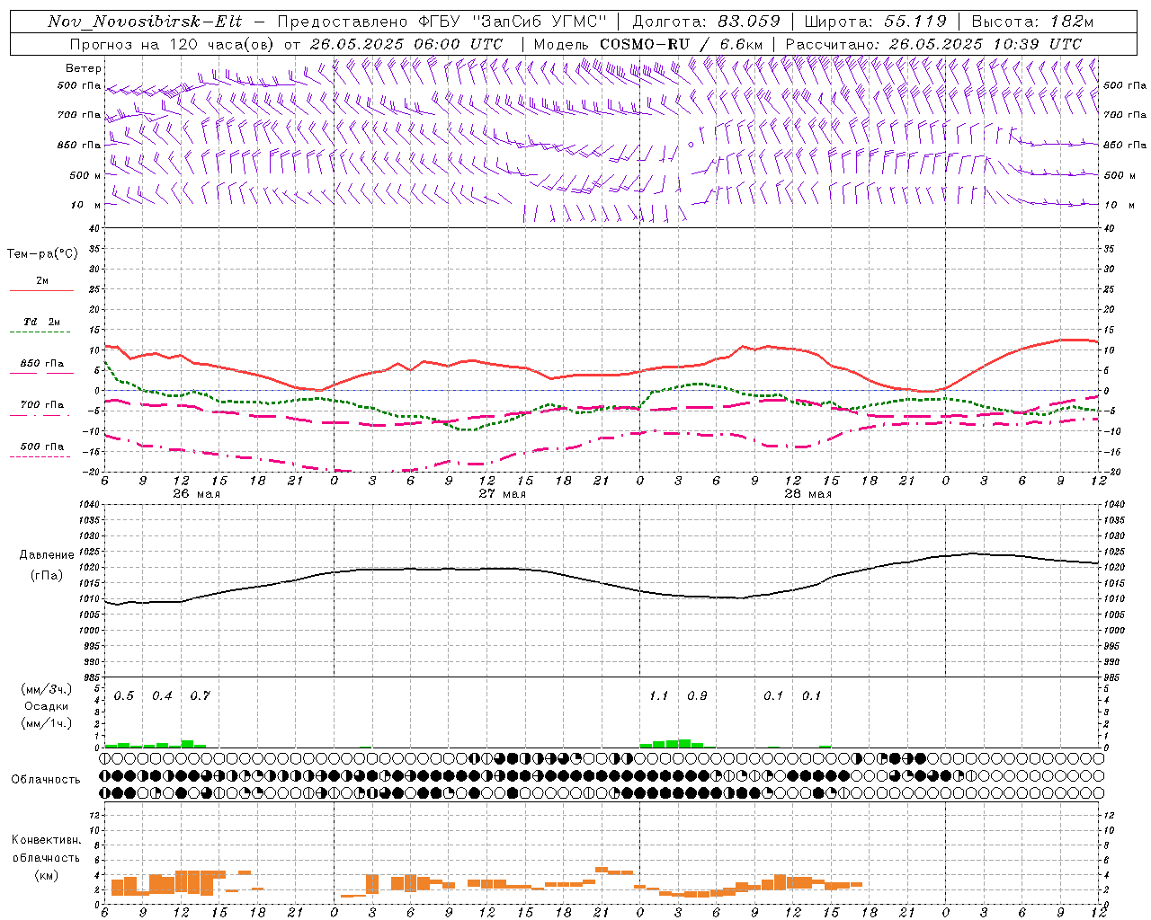Click the precipitation amount "0.7"

pyautogui.click(x=200, y=696)
